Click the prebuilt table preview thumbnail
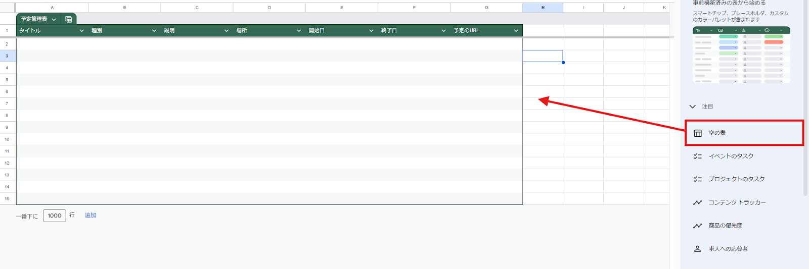Viewport: 809px width, 269px height. 741,55
